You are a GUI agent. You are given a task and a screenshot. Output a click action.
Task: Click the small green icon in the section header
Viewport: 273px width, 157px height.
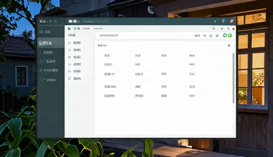coord(229,45)
